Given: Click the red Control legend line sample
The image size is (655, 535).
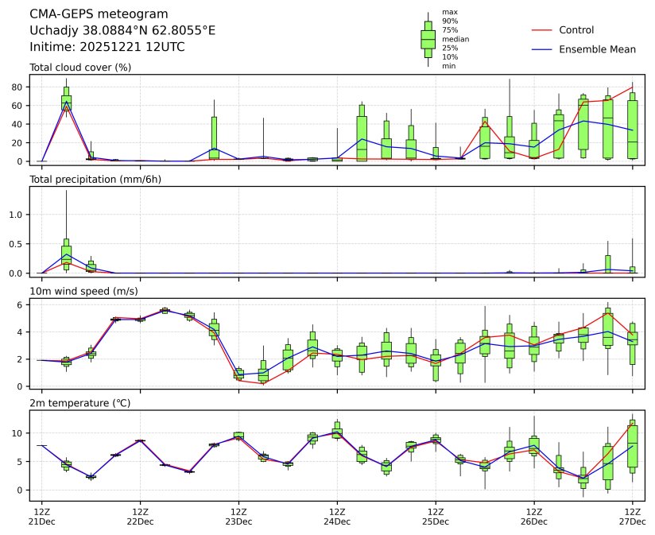Looking at the screenshot, I should click(542, 30).
